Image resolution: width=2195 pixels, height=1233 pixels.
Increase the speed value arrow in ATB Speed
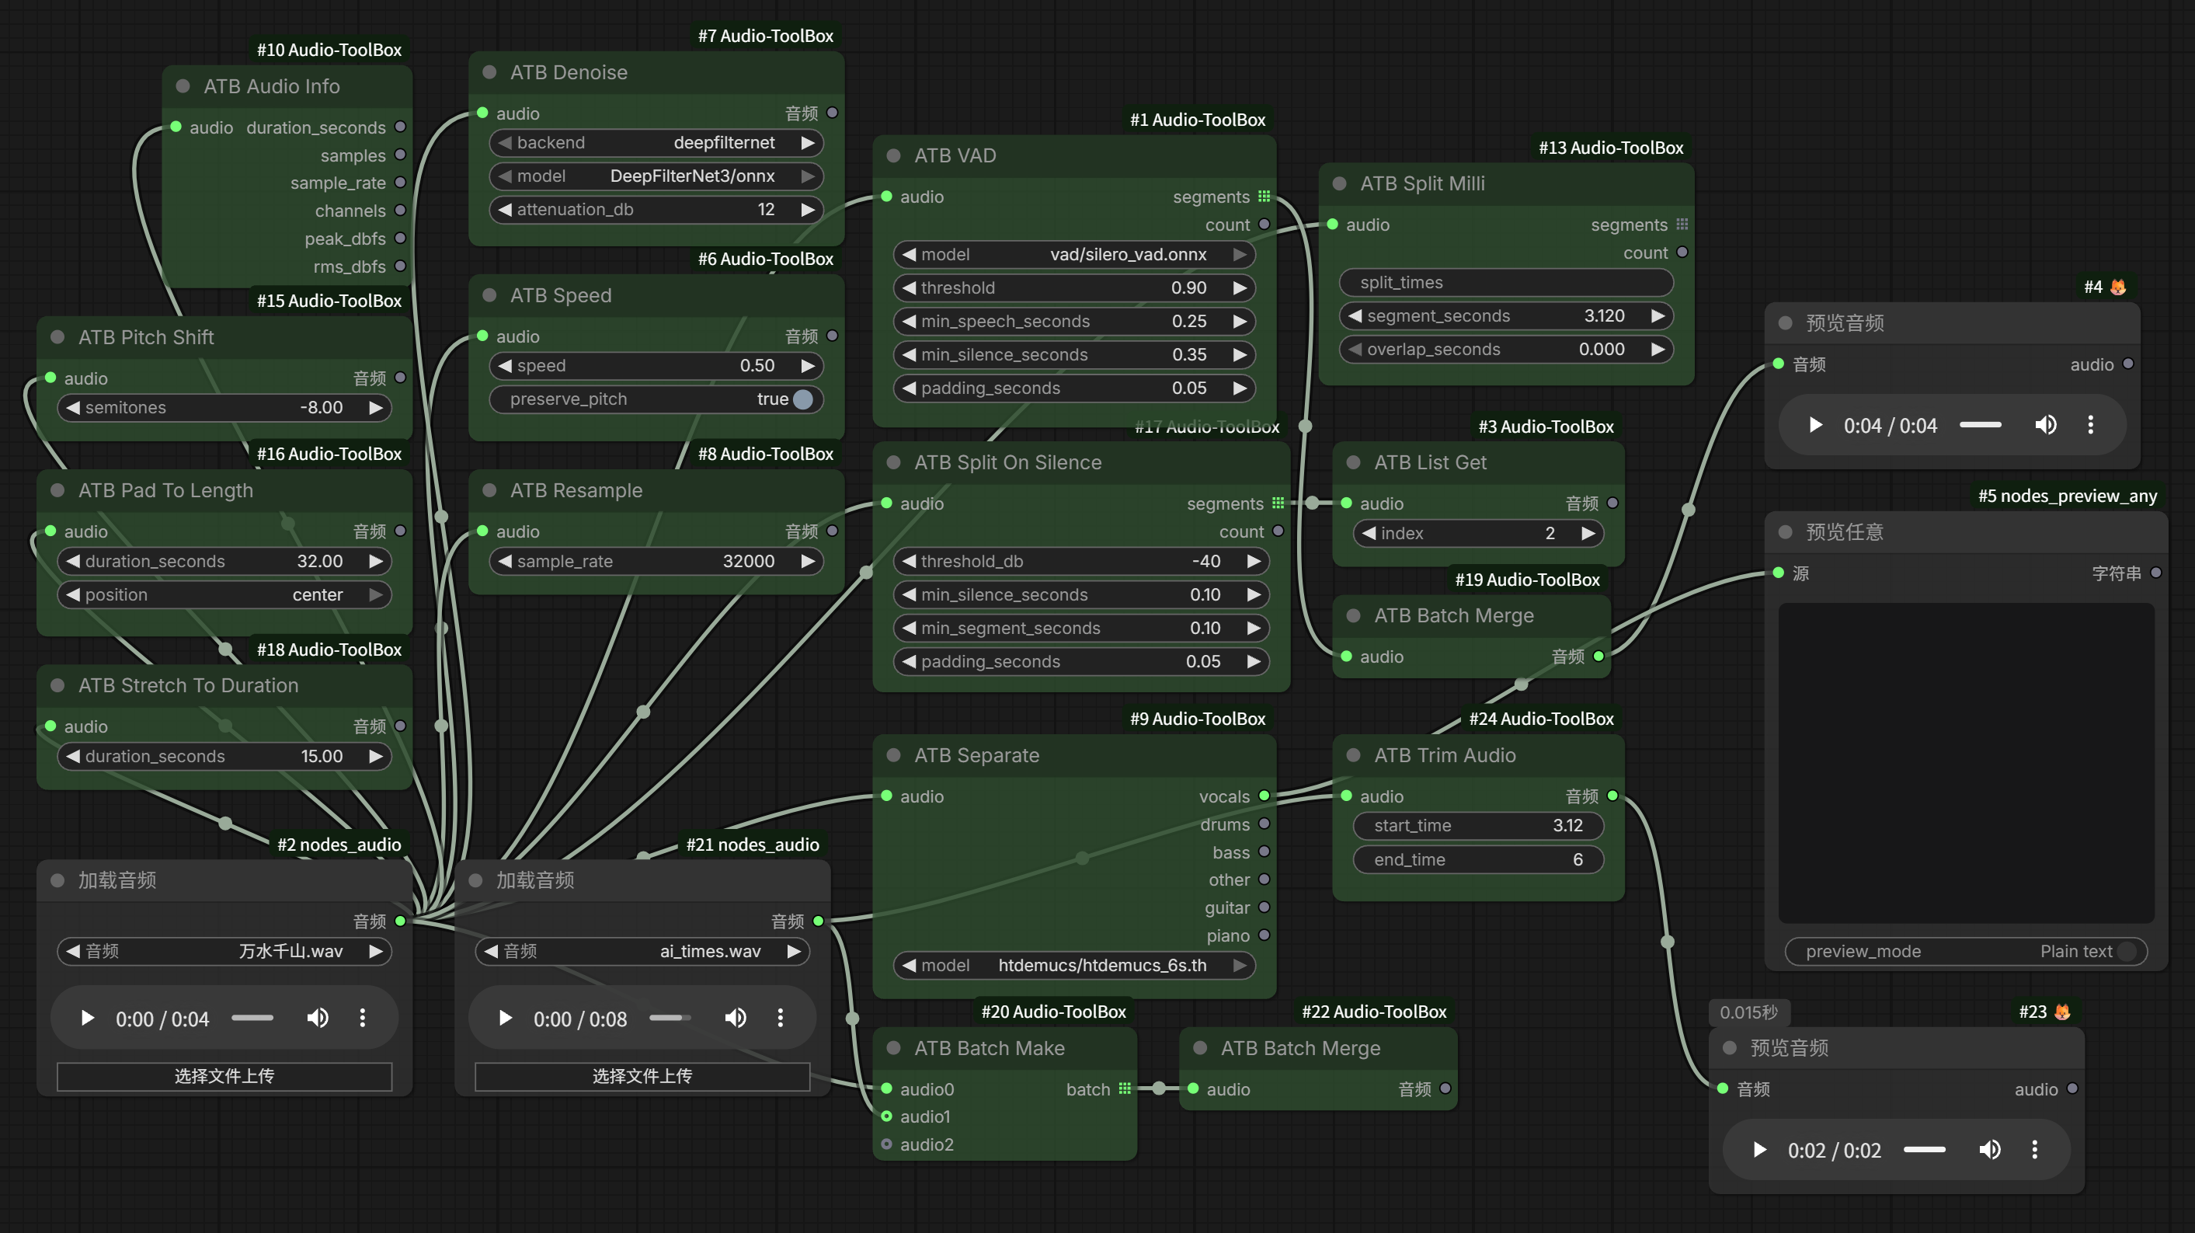click(808, 366)
